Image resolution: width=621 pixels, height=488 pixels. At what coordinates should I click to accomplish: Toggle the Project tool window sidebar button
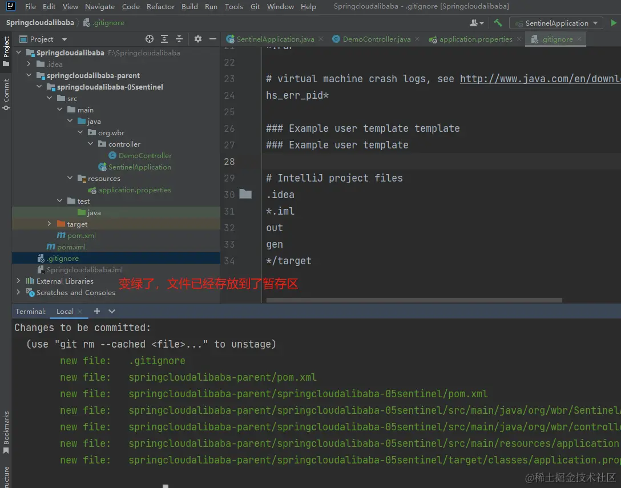point(6,51)
